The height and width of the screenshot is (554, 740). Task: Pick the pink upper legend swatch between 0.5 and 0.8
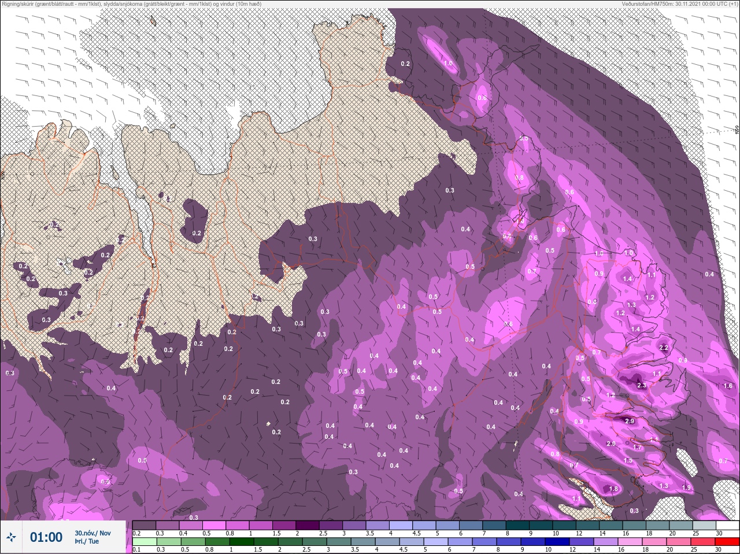coord(214,525)
